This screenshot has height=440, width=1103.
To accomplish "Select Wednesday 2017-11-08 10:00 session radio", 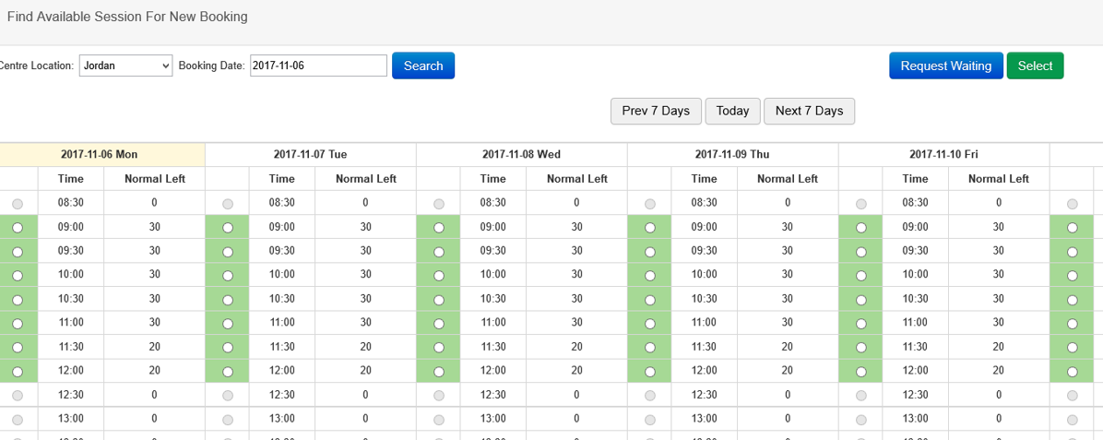I will pos(438,275).
